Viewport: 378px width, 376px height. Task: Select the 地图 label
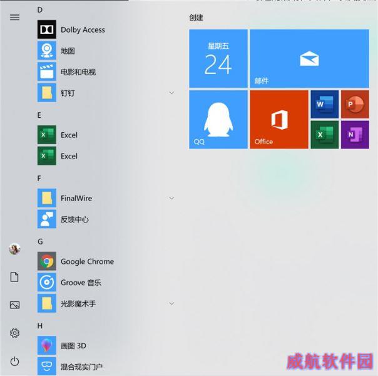click(68, 51)
